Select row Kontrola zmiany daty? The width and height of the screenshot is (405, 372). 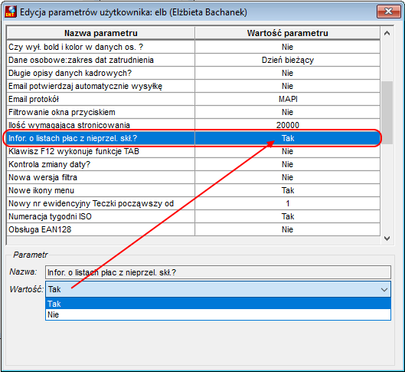(x=194, y=164)
